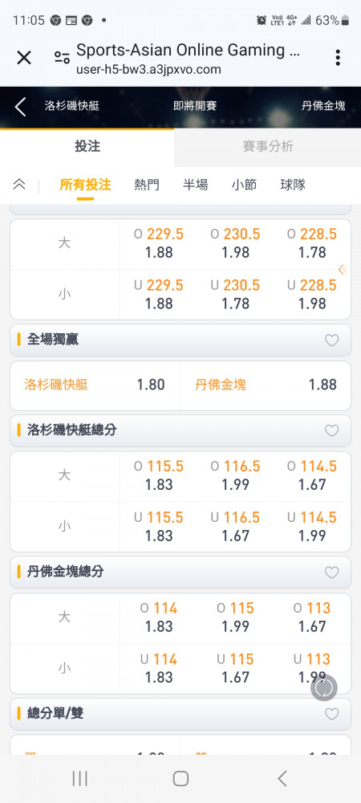This screenshot has height=803, width=361.
Task: Open site settings icon beside URL
Action: 62,58
